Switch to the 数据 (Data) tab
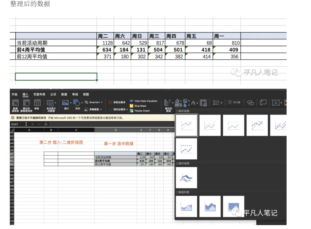311x229 pixels. pos(64,94)
